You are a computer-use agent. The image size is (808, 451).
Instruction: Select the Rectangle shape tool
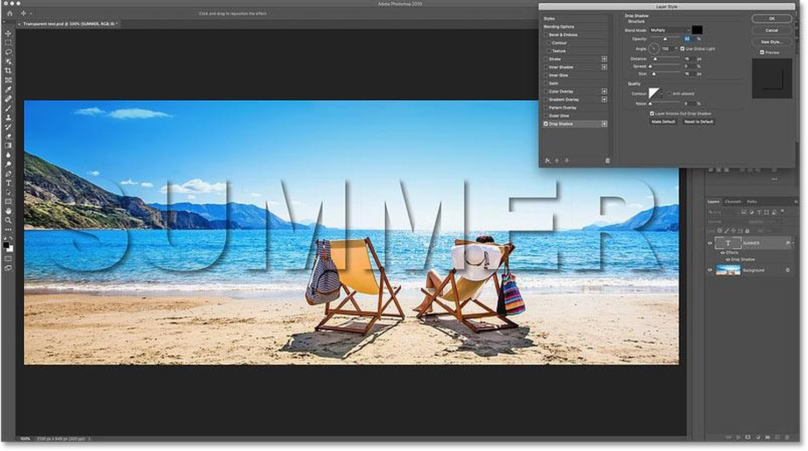8,202
